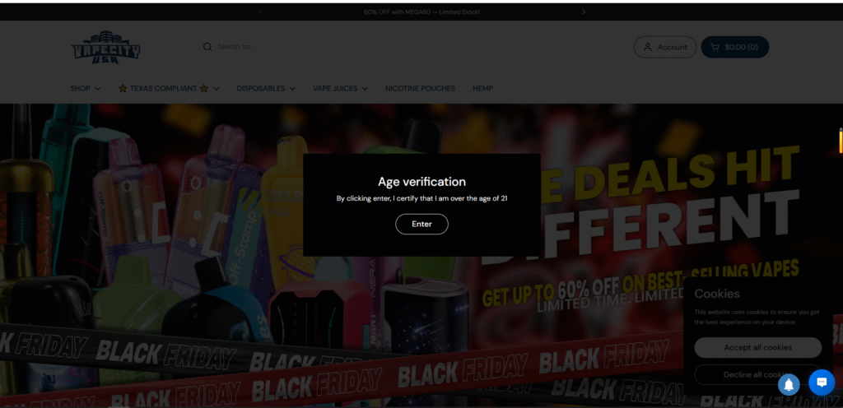Open the live chat bubble icon

(822, 382)
